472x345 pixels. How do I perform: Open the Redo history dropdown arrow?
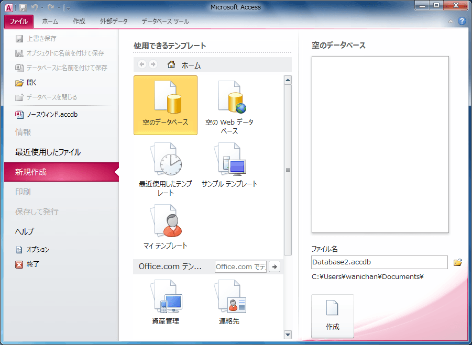tap(59, 8)
